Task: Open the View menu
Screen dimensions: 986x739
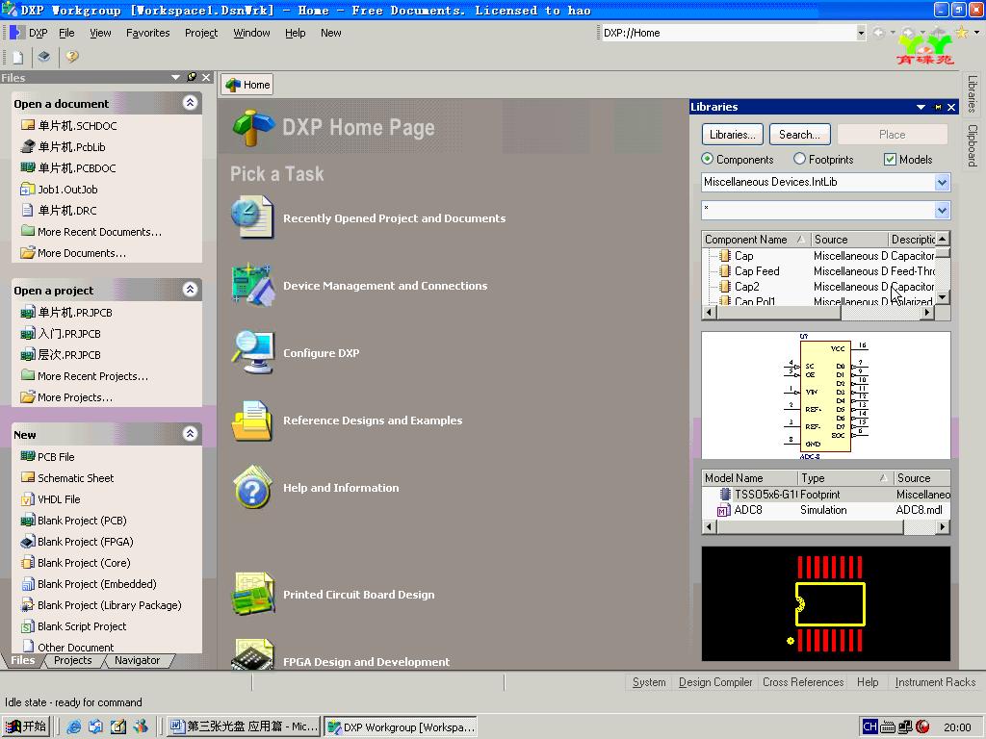Action: click(100, 33)
